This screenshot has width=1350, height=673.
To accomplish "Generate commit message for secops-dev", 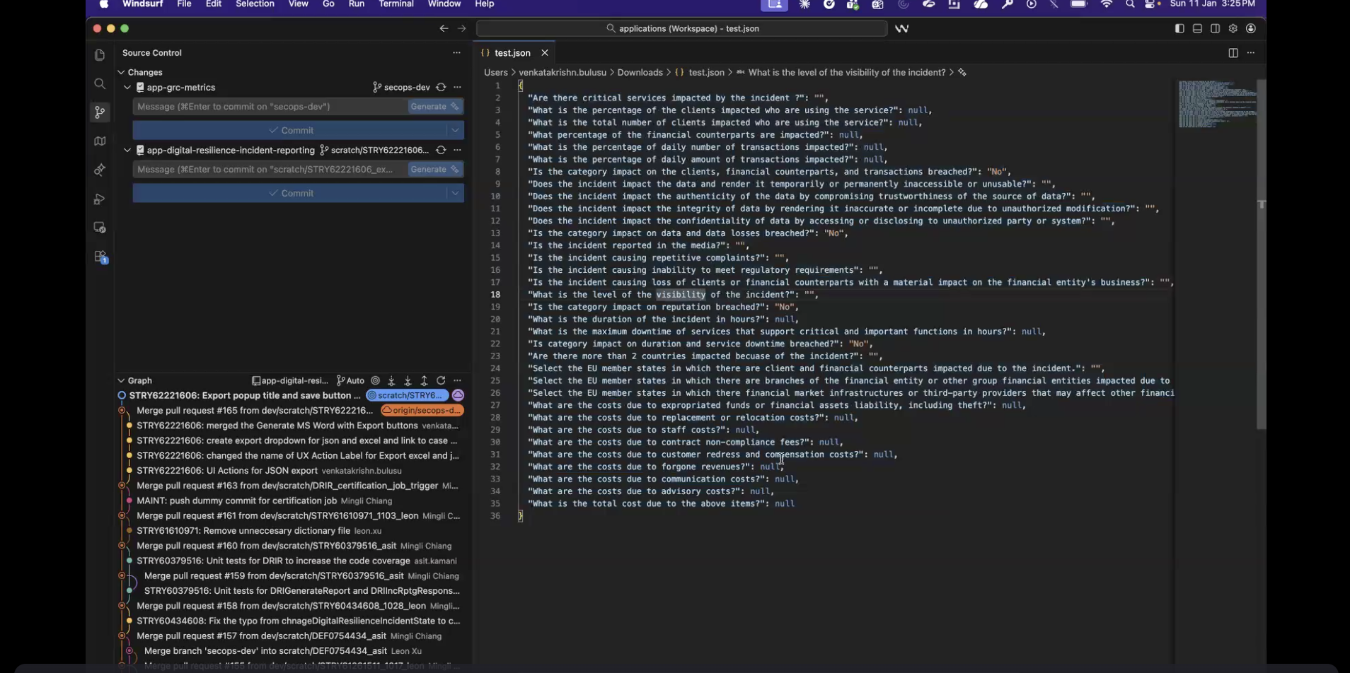I will [x=434, y=106].
